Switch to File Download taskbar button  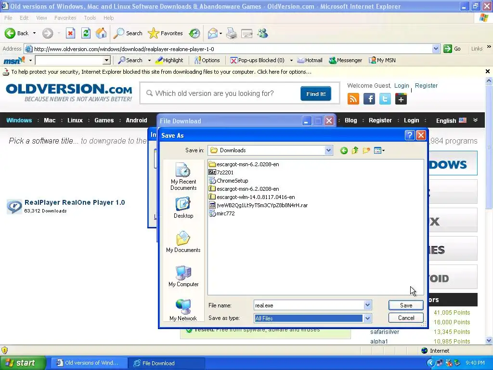click(167, 363)
